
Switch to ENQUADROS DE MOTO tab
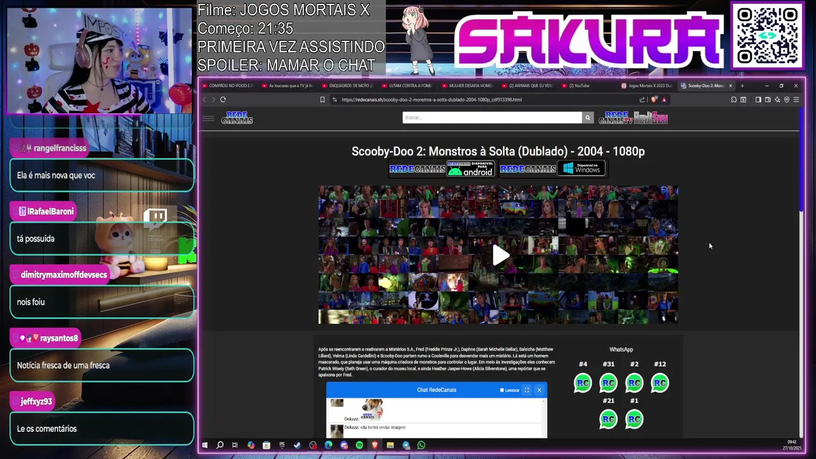347,85
